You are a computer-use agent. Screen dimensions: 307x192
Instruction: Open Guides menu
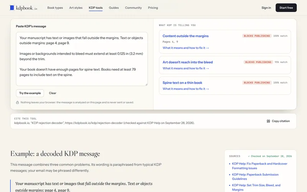(x=114, y=8)
